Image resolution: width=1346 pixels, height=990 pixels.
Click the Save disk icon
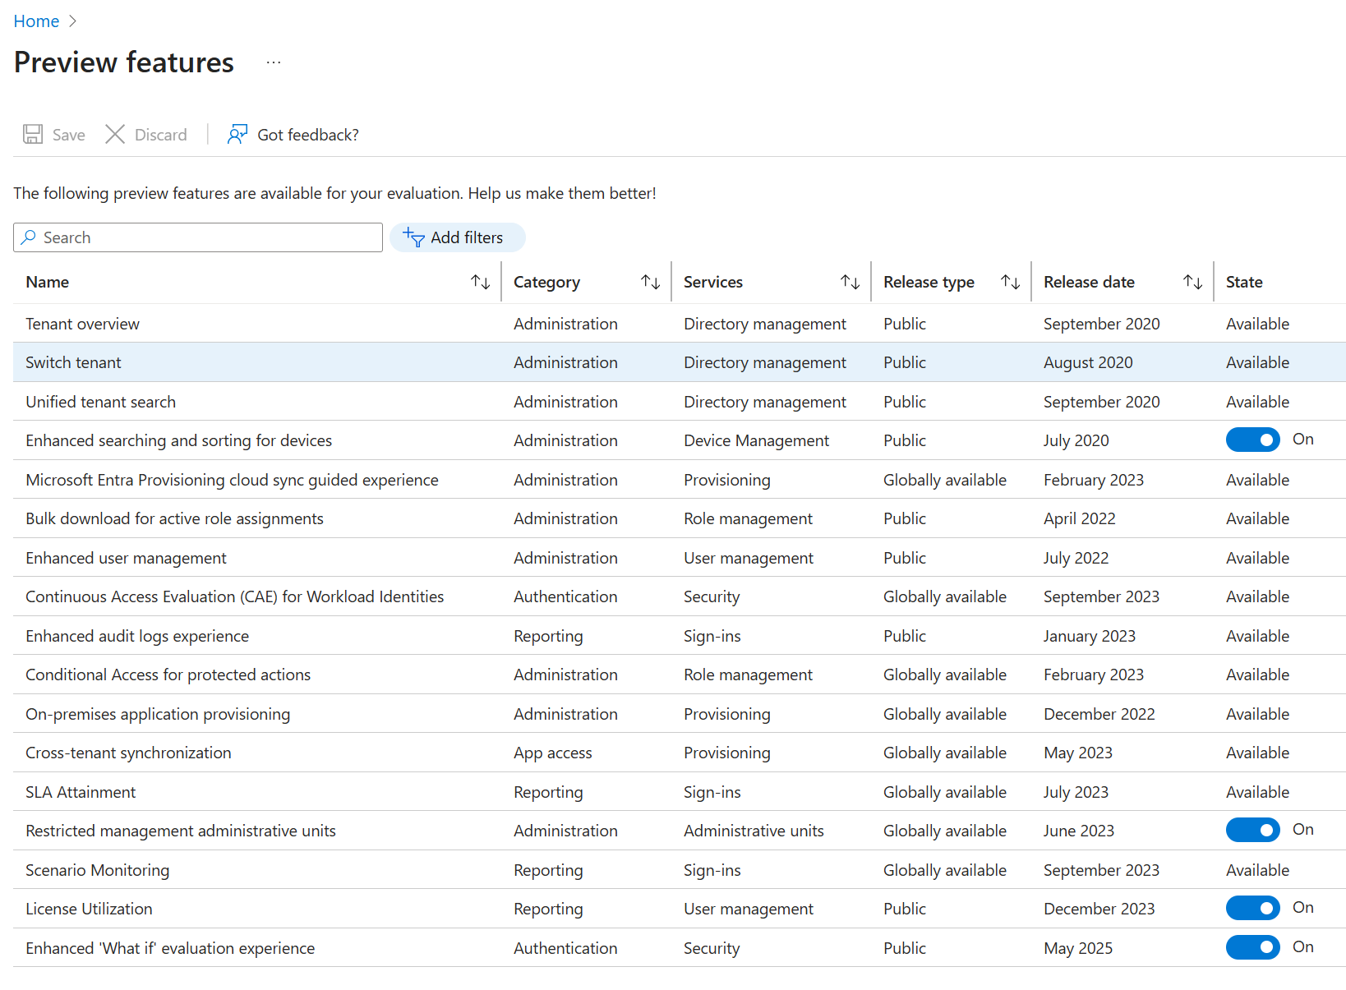(33, 135)
